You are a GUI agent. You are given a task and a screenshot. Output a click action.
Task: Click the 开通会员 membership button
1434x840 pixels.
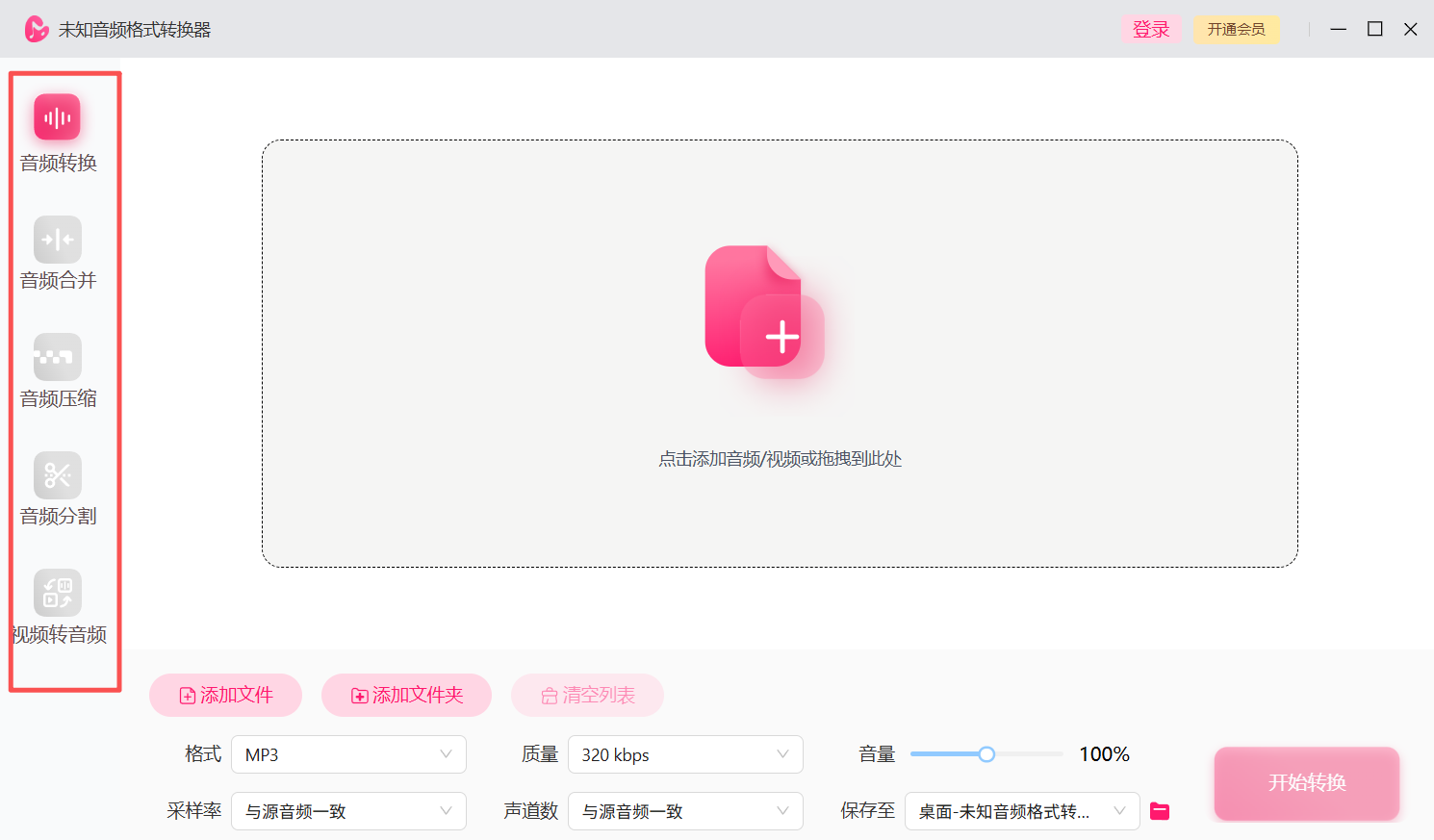tap(1236, 30)
